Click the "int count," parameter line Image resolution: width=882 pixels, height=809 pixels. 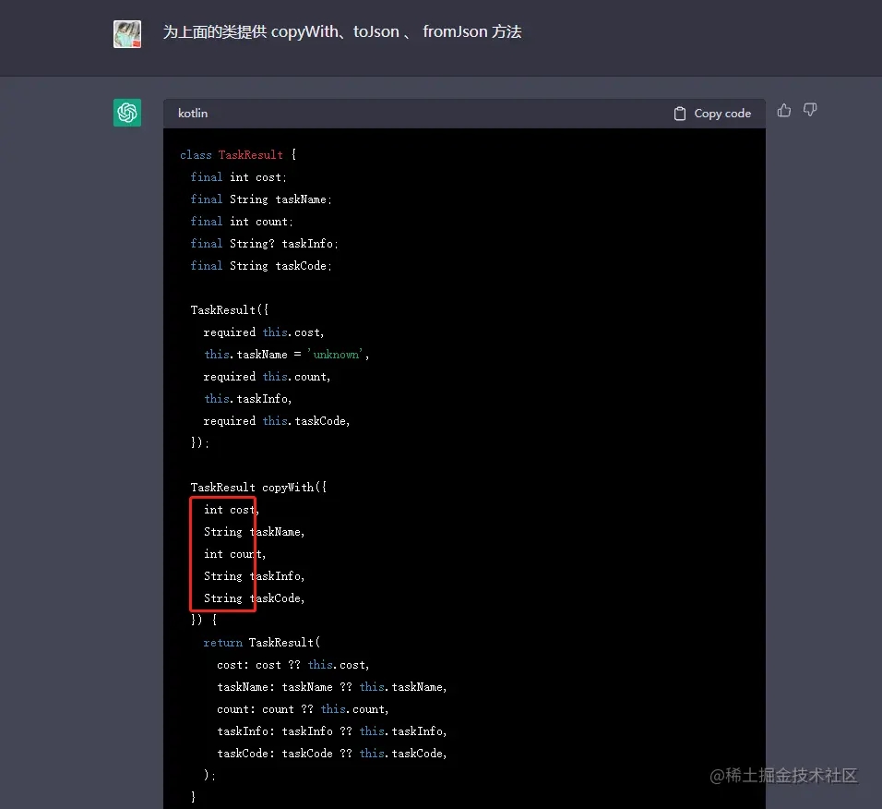point(234,554)
